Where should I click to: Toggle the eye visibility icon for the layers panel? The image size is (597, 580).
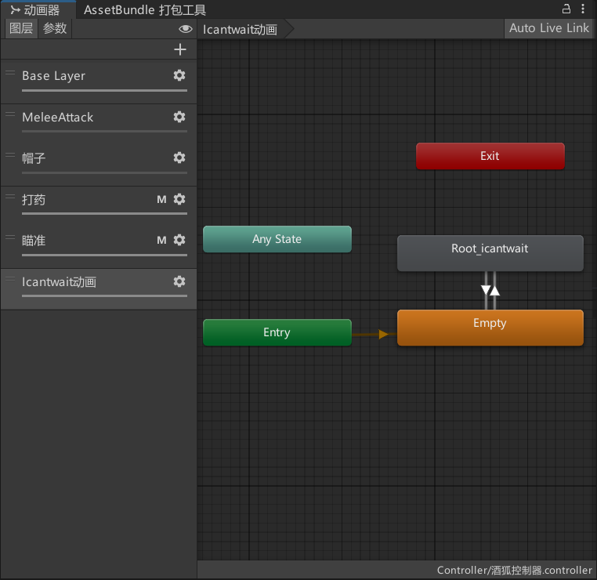186,29
